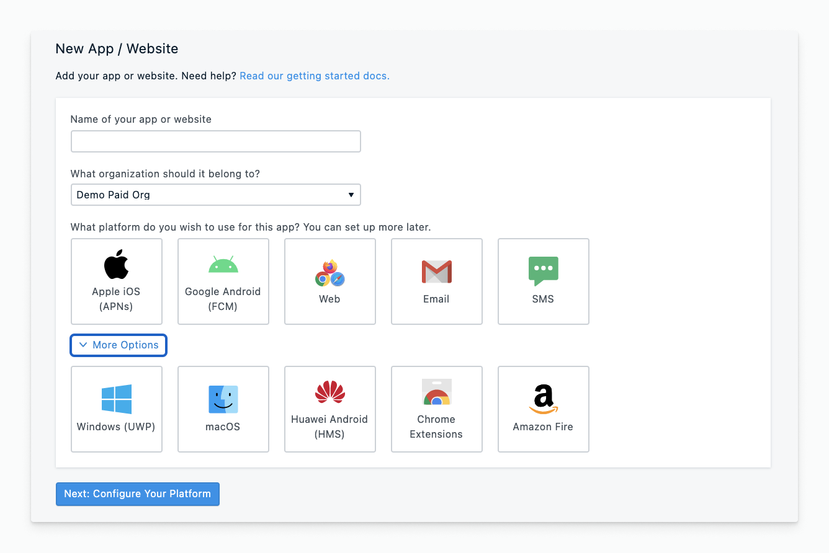
Task: Click the 'New App / Website' heading text
Action: 117,48
